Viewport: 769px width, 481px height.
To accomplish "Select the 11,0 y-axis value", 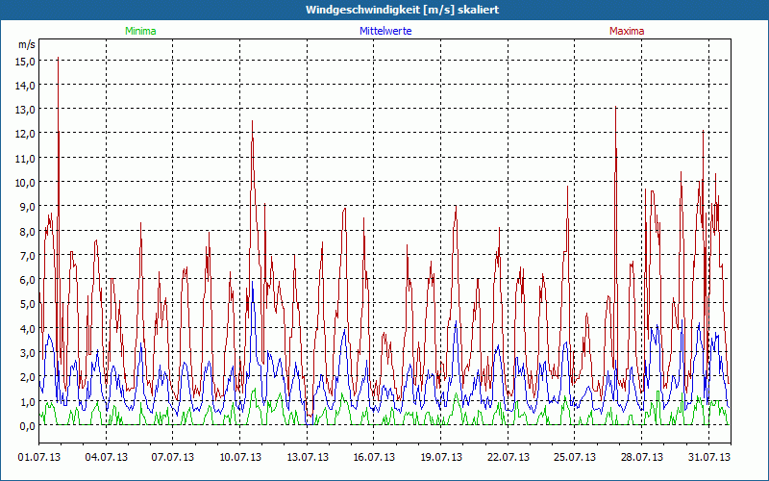I will (x=27, y=158).
